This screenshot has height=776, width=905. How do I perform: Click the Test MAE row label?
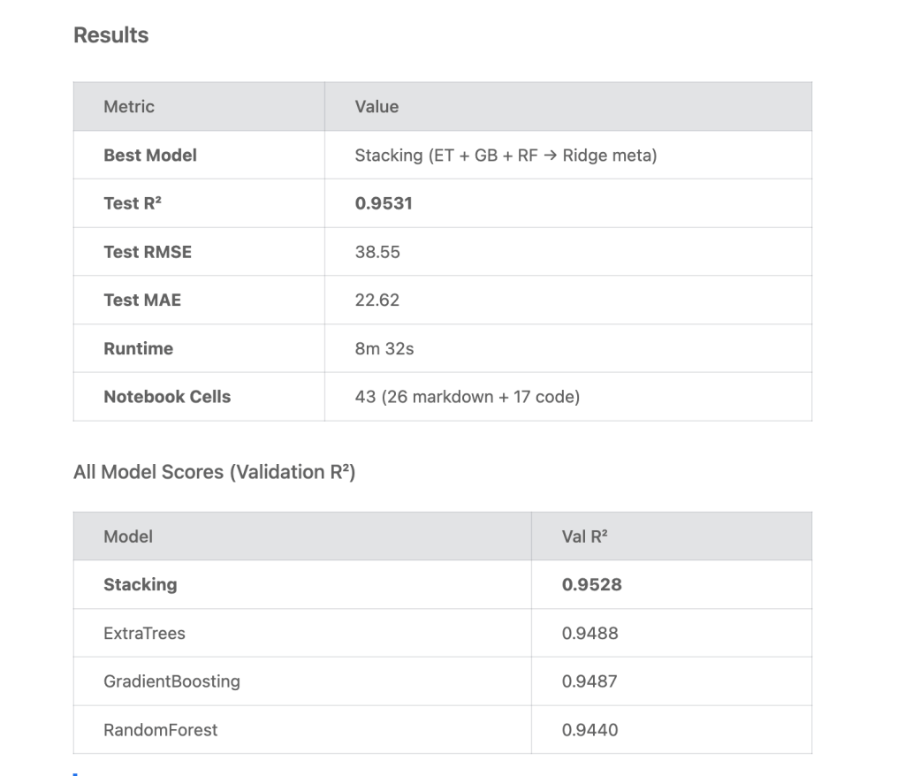point(142,301)
